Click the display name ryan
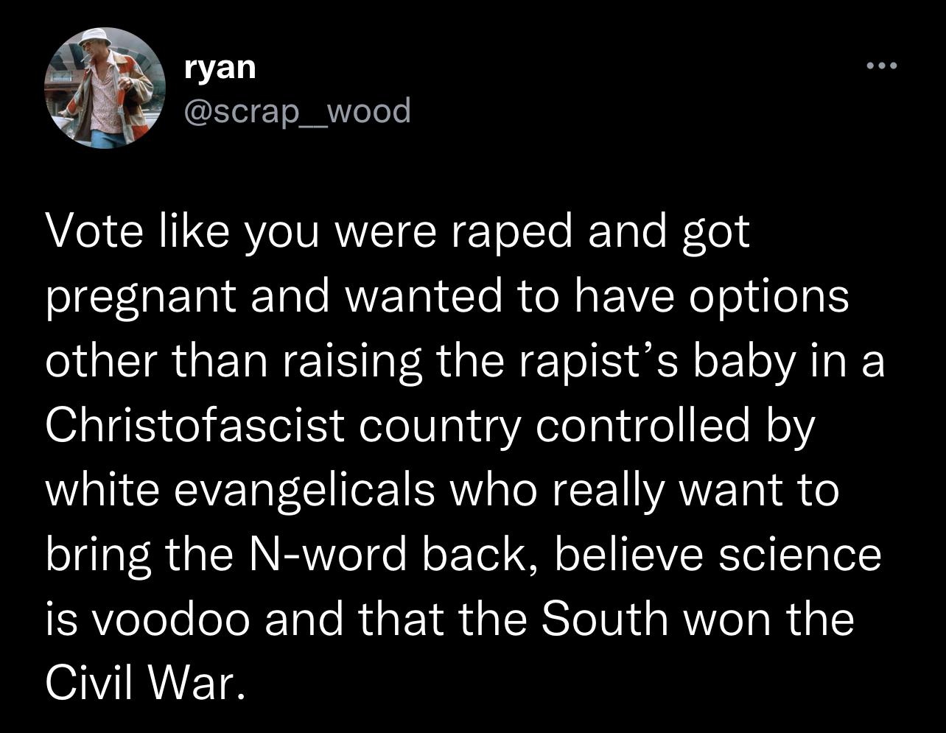 click(220, 68)
